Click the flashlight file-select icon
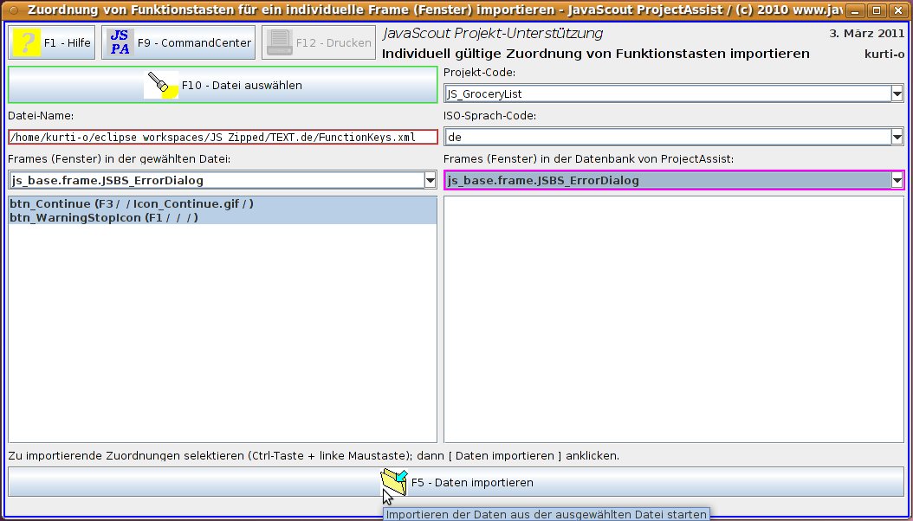The height and width of the screenshot is (521, 913). click(160, 85)
